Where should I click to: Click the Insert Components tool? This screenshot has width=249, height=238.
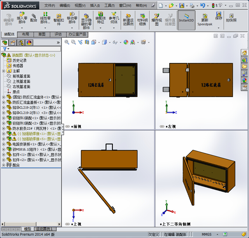coord(22,18)
